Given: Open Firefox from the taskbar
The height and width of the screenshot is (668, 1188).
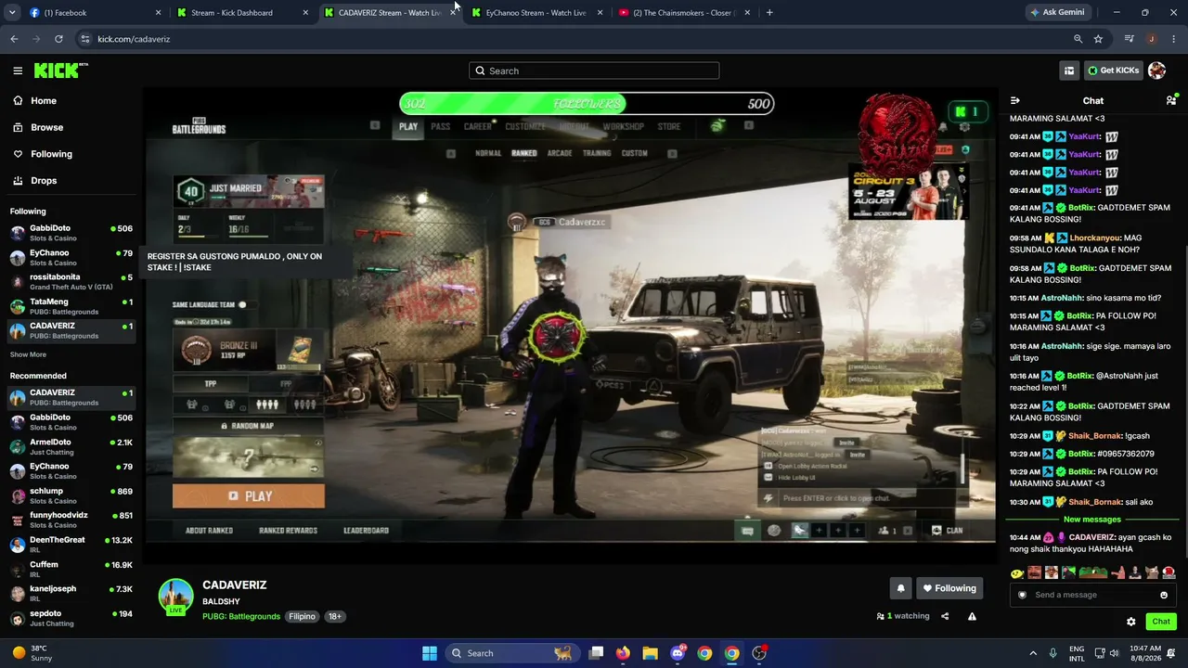Looking at the screenshot, I should coord(623,653).
